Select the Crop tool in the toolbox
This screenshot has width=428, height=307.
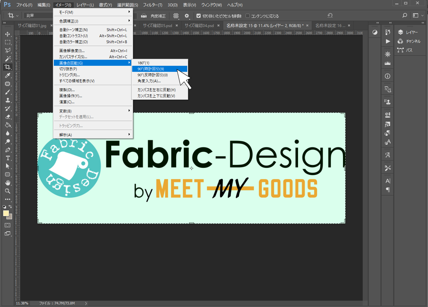point(8,67)
